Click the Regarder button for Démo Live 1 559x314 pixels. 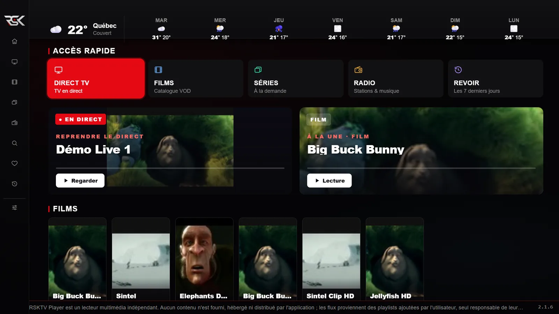click(80, 181)
